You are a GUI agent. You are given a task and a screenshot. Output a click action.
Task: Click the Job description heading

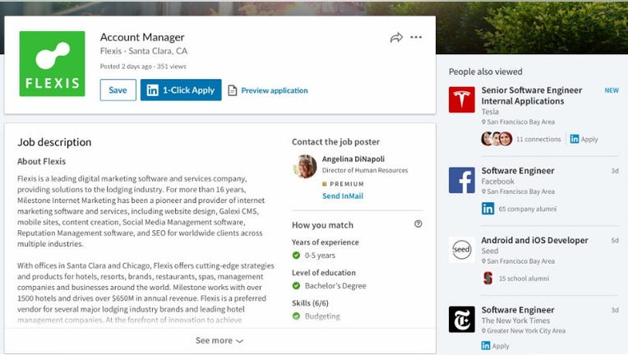pyautogui.click(x=54, y=142)
